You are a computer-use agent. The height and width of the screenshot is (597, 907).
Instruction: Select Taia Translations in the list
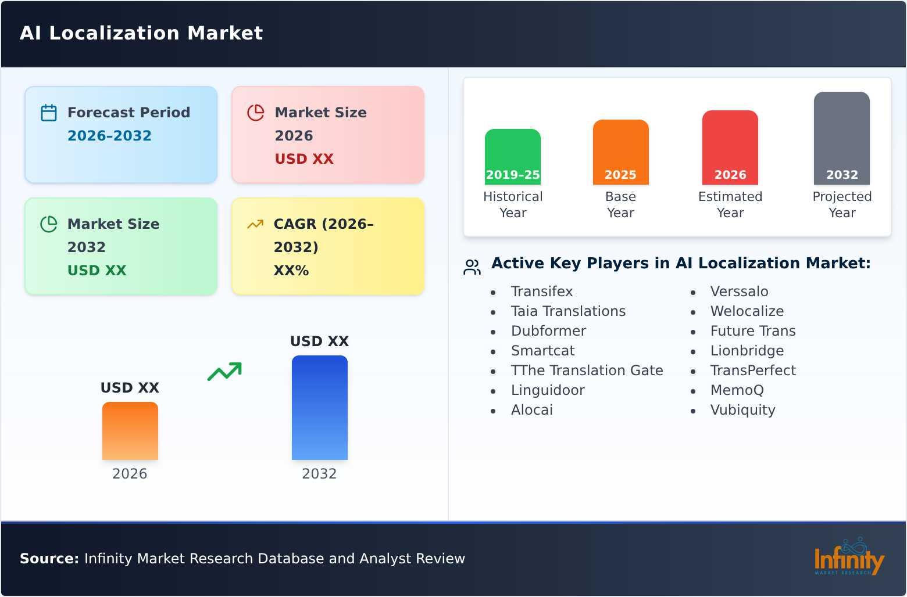[568, 311]
